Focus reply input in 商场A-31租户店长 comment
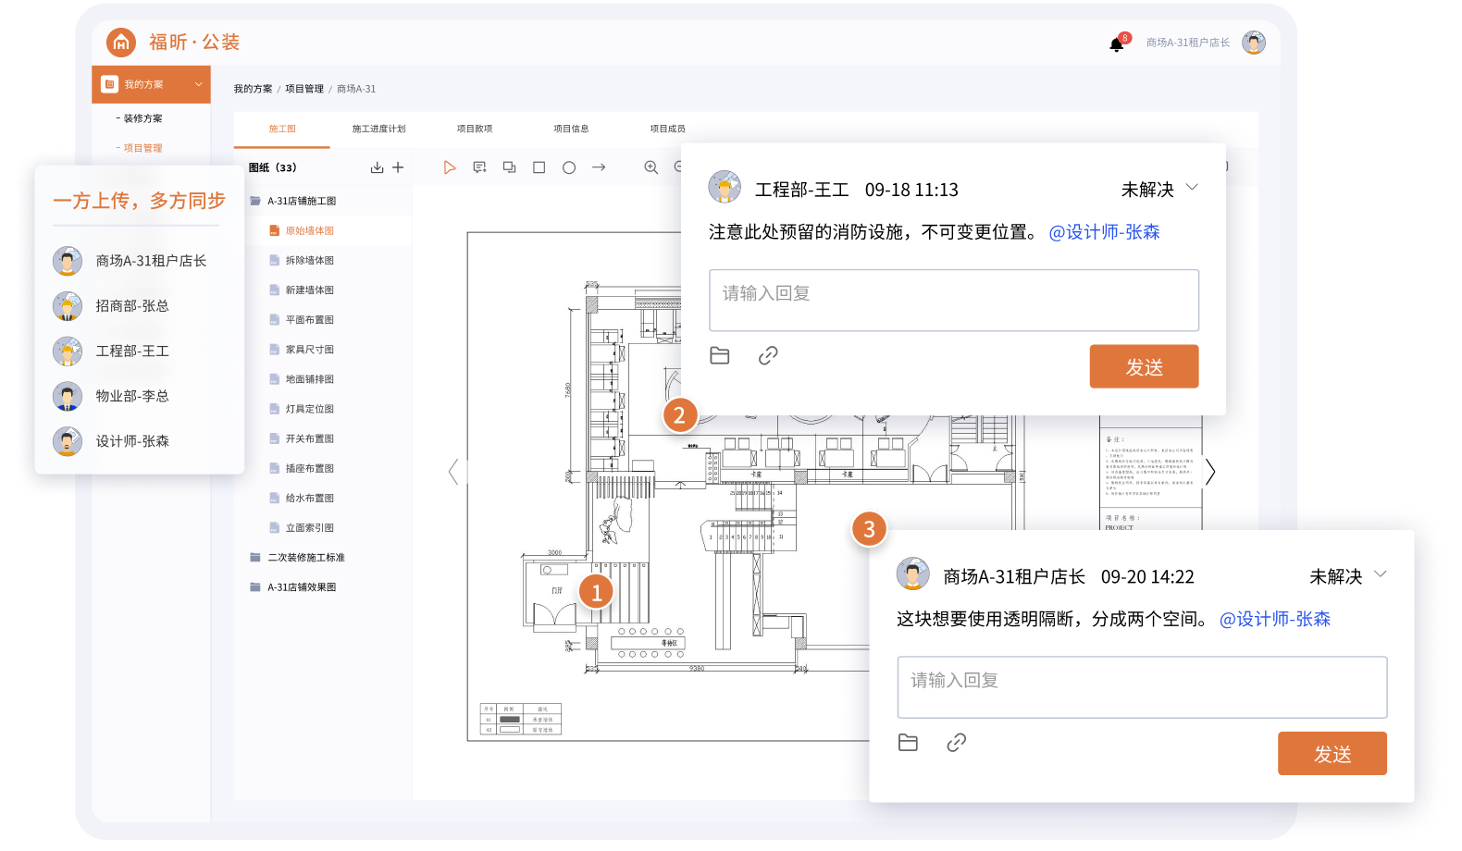Viewport: 1462px width, 851px height. [x=1142, y=687]
